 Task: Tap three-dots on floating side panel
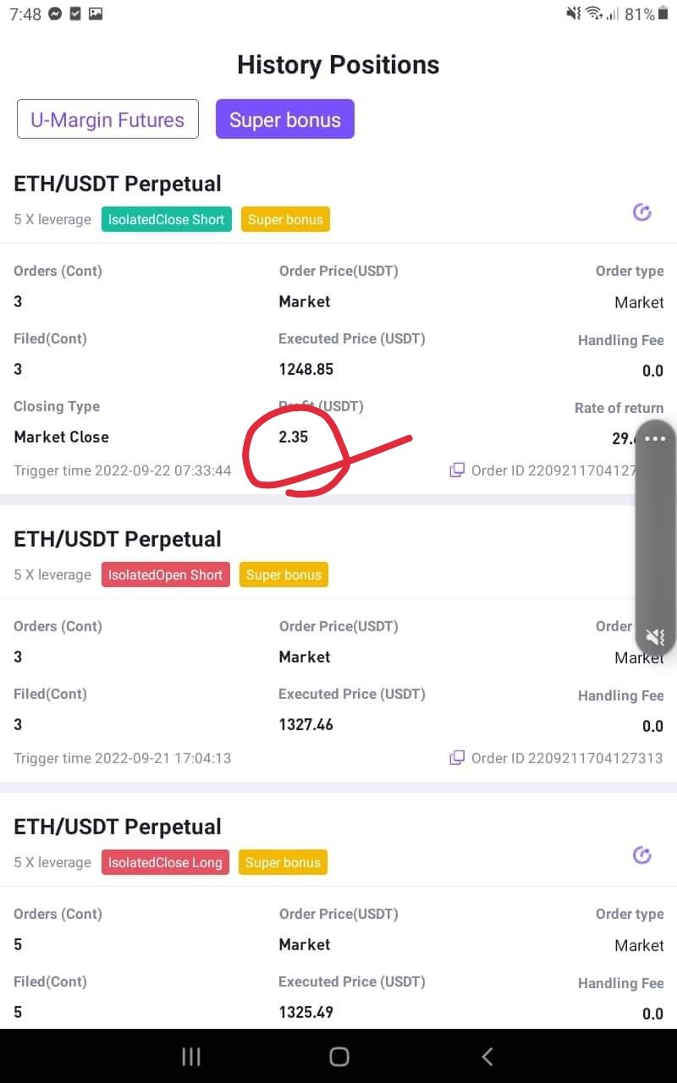(656, 438)
